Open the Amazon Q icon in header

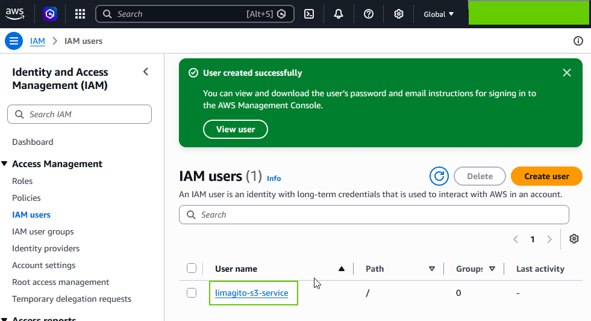click(50, 14)
